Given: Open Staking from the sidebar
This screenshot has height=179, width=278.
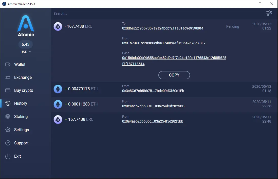Looking at the screenshot, I should point(21,116).
